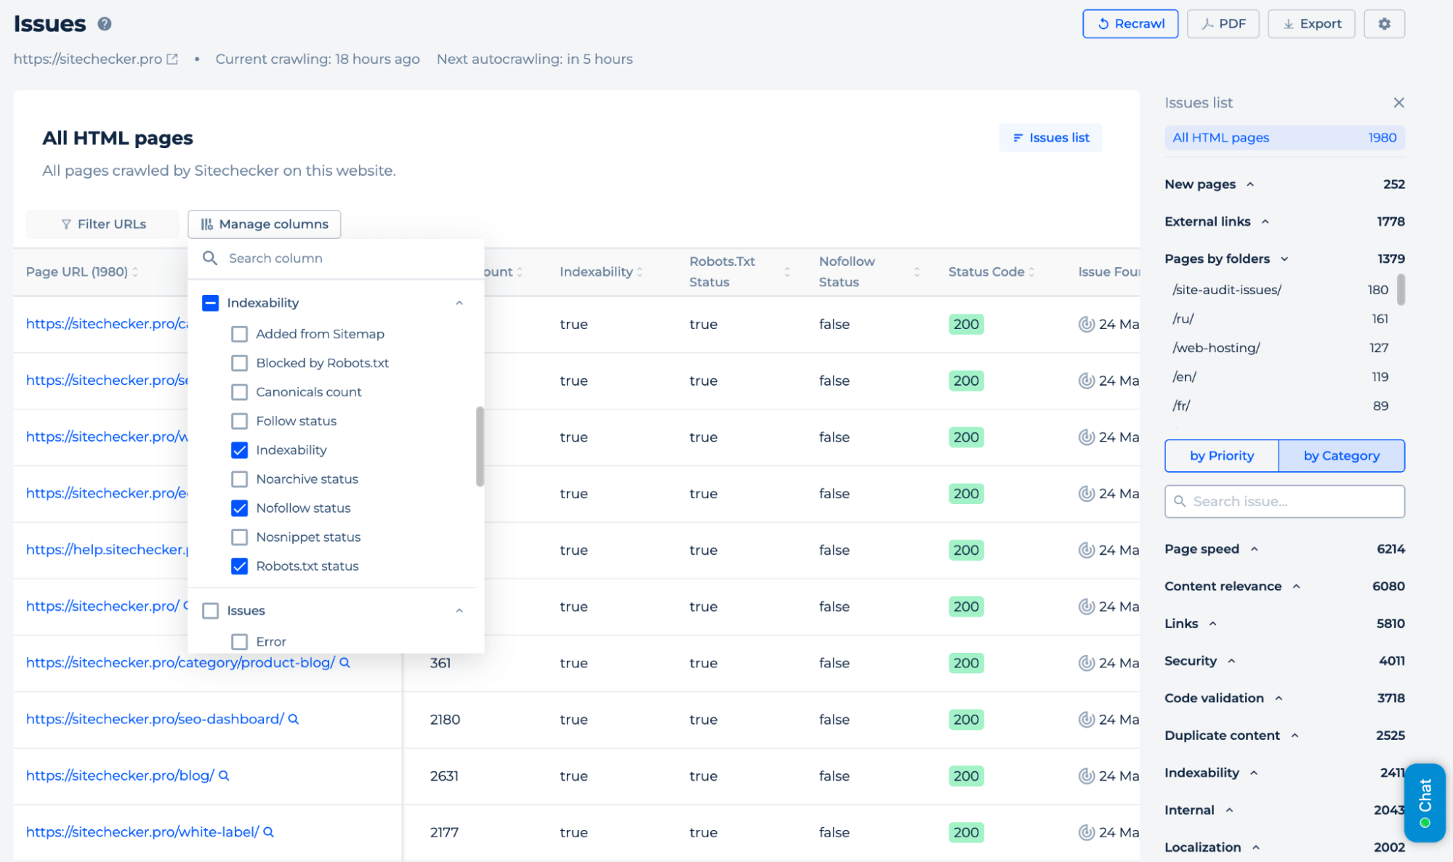Image resolution: width=1453 pixels, height=862 pixels.
Task: Focus the Search issue input field
Action: click(1284, 501)
